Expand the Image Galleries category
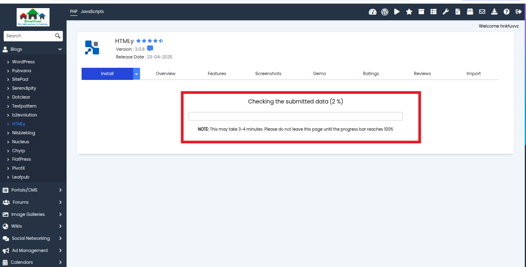Image resolution: width=526 pixels, height=267 pixels. pyautogui.click(x=33, y=214)
